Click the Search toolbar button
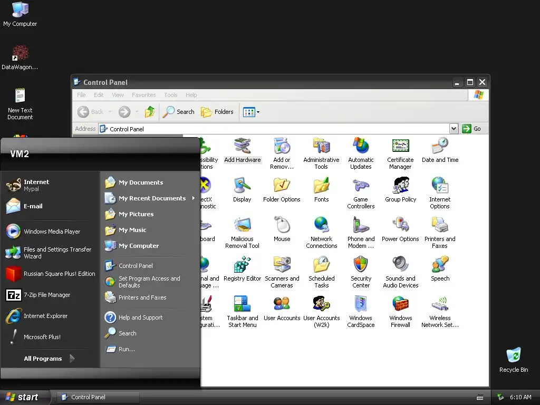Viewport: 540px width, 405px height. pos(178,112)
